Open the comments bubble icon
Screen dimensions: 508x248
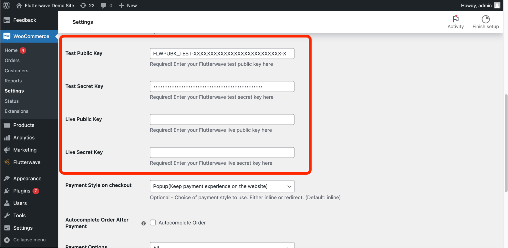tap(103, 6)
